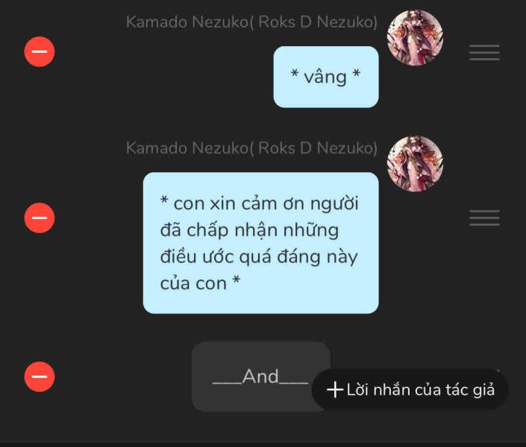Click "Roks D Nezuko)" text in first name label
Screen dimensions: 526x447
pos(318,22)
